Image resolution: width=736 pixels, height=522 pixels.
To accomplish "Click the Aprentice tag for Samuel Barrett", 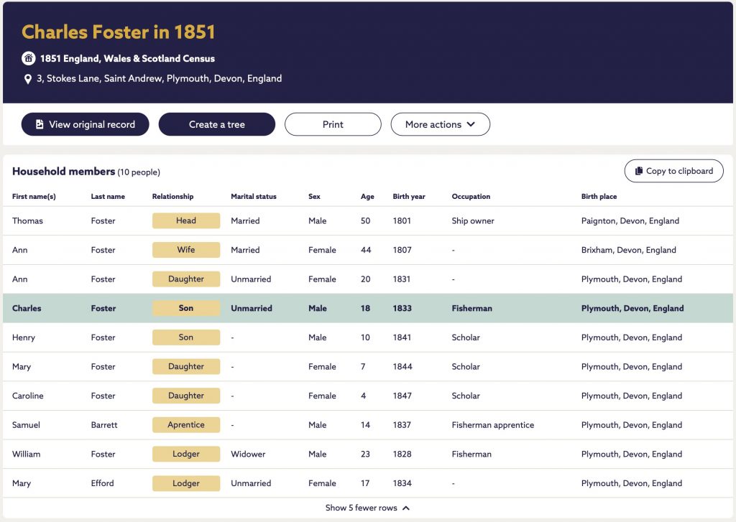I will click(186, 424).
